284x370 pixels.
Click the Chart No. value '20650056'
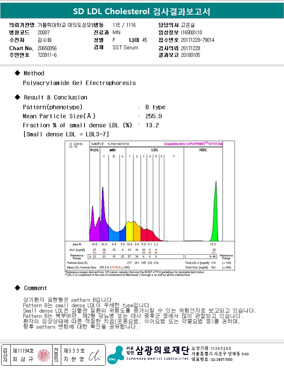point(47,49)
